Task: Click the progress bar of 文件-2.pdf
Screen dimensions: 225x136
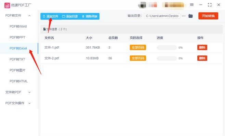Action: point(167,58)
